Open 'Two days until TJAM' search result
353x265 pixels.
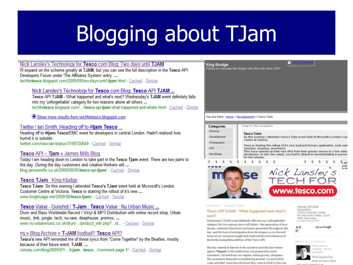pyautogui.click(x=92, y=64)
